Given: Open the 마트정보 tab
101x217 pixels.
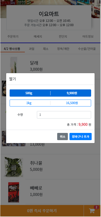Looking at the screenshot, I should (x=88, y=37).
